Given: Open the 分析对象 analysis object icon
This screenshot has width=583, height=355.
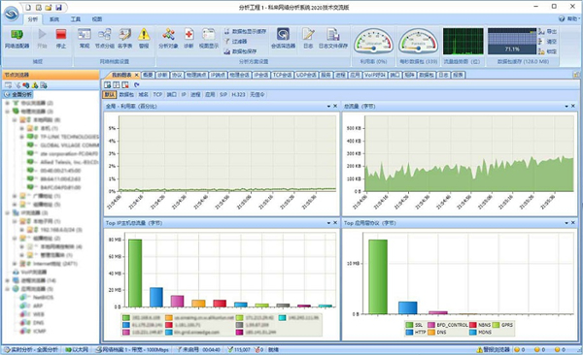Looking at the screenshot, I should [x=168, y=38].
